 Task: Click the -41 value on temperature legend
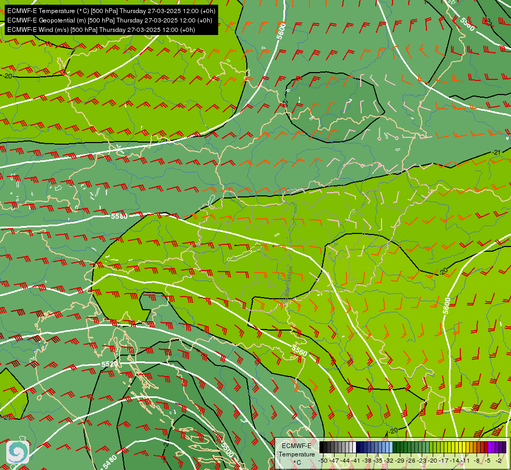coord(355,461)
